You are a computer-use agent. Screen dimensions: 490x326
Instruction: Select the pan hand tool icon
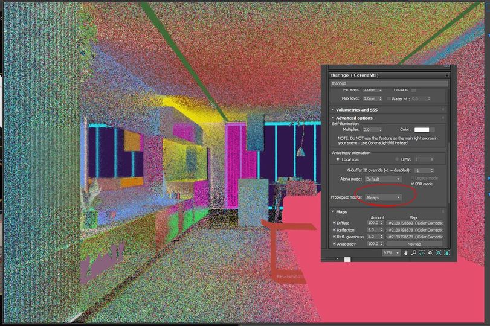pos(406,253)
